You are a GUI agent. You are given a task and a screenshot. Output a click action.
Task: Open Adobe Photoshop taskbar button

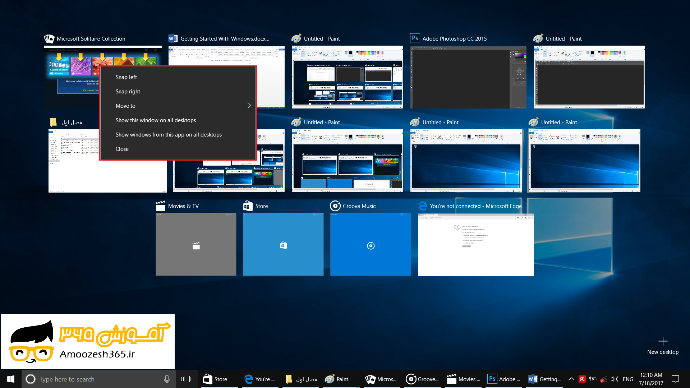(x=505, y=379)
